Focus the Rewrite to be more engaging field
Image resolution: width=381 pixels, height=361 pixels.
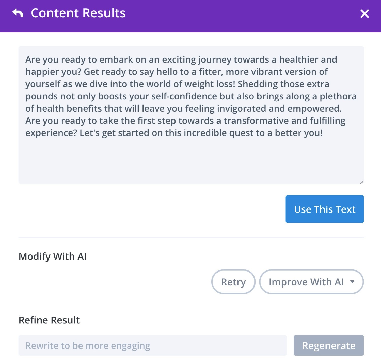tap(152, 345)
